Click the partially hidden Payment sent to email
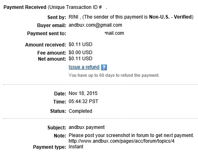Viewport: 198px width, 154px height. [115, 33]
